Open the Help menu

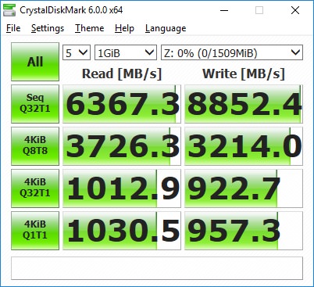point(124,28)
